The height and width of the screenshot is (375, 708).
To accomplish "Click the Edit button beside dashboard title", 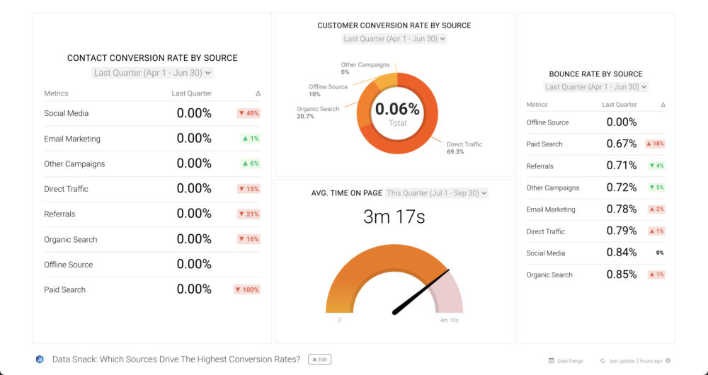I will (319, 359).
